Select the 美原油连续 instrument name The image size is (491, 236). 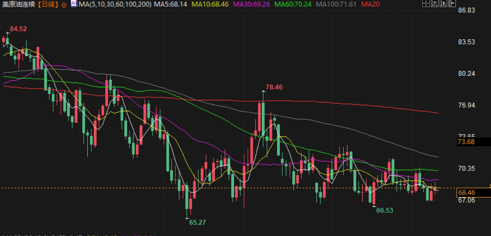(19, 4)
